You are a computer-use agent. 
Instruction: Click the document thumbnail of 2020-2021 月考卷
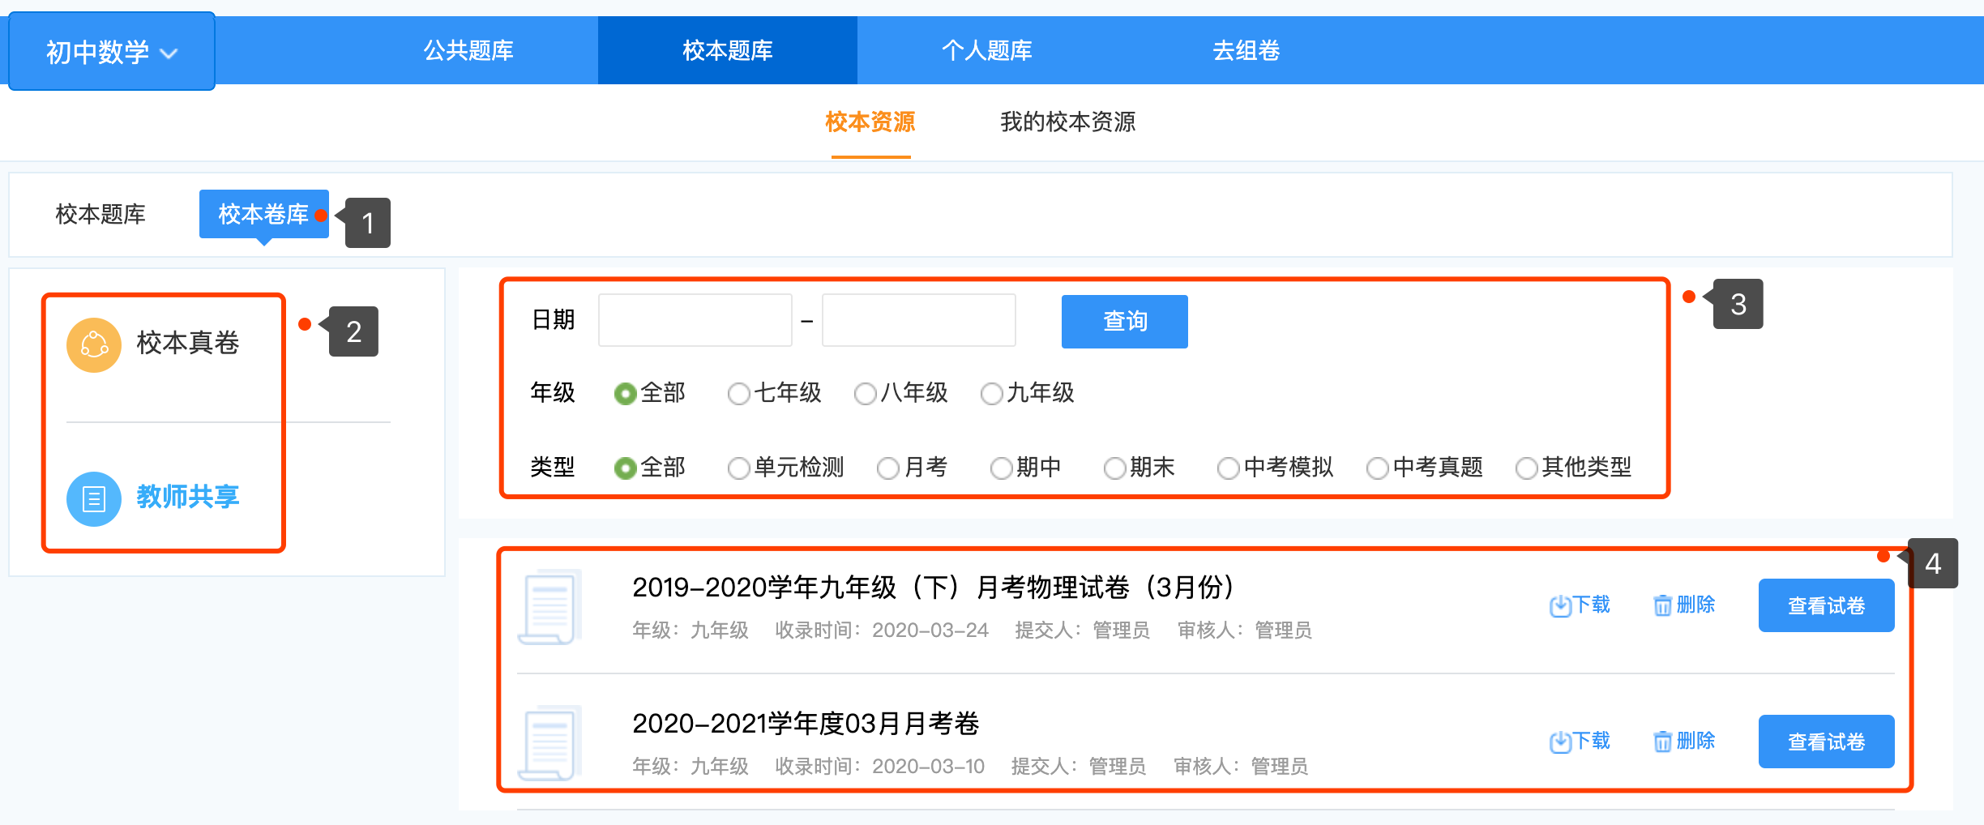pos(550,742)
